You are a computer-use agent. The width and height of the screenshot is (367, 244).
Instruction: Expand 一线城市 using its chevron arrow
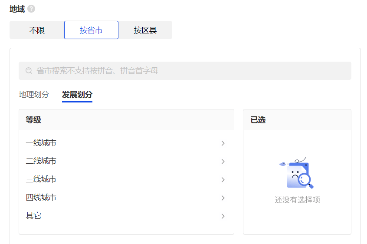click(x=223, y=143)
